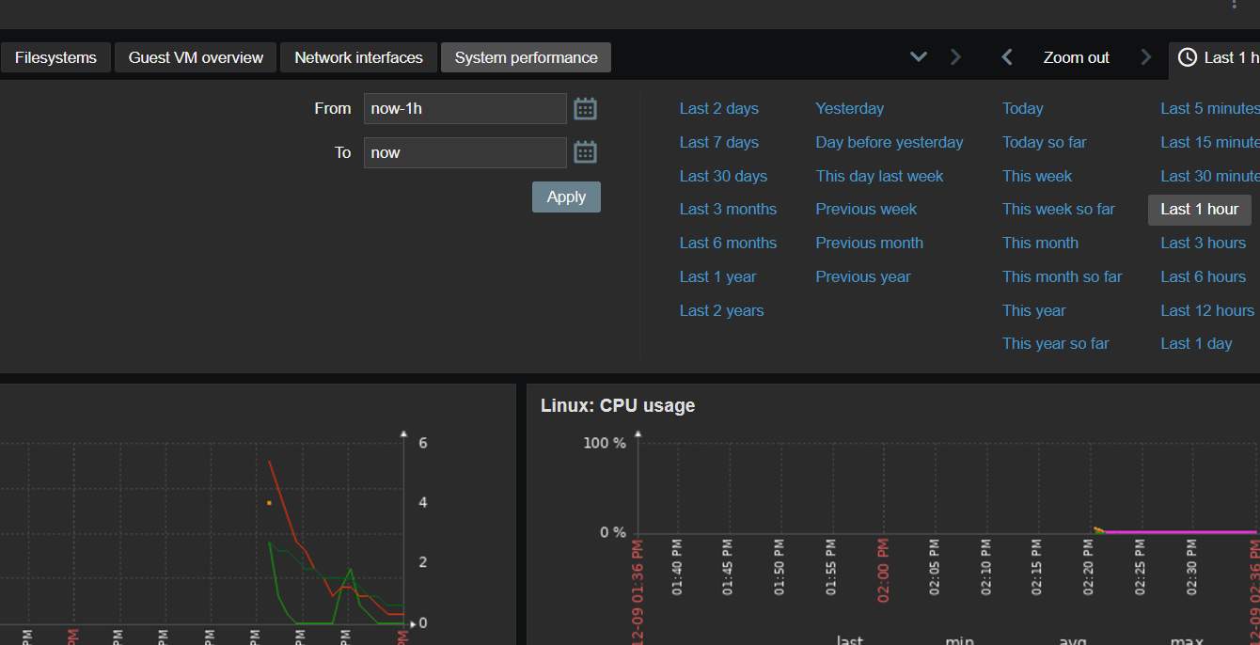Switch to the Filesystems tab
Screen dimensions: 1260x645
(x=55, y=57)
